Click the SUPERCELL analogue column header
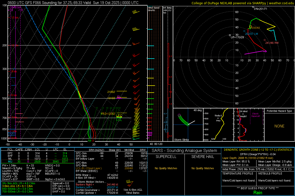 click(x=166, y=157)
